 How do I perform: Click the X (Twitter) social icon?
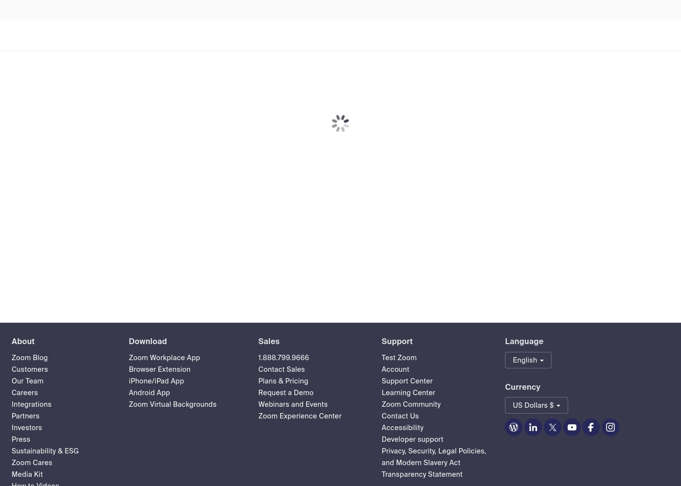coord(553,427)
